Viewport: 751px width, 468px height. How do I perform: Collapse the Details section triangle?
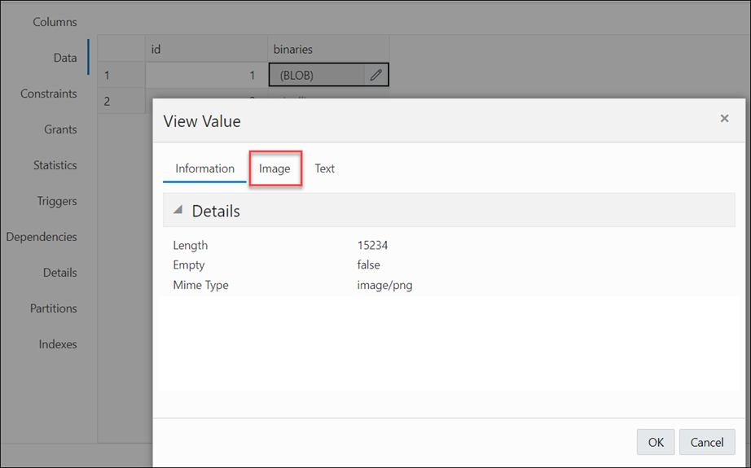(178, 210)
